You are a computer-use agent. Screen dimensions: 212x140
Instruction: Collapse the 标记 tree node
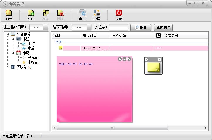(13, 53)
